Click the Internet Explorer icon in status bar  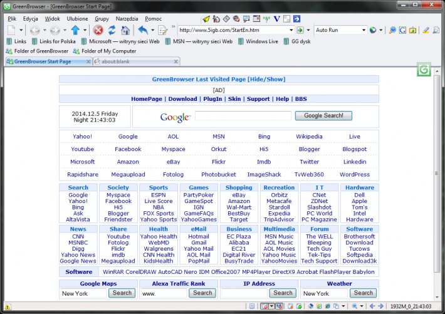[x=328, y=306]
